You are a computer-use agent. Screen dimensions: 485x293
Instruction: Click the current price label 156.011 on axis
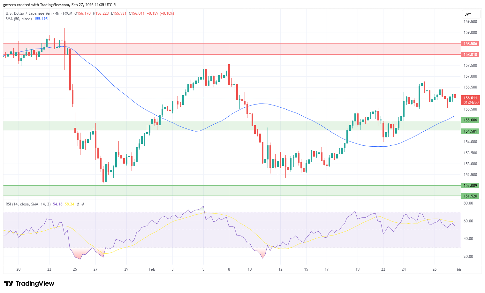click(x=470, y=98)
